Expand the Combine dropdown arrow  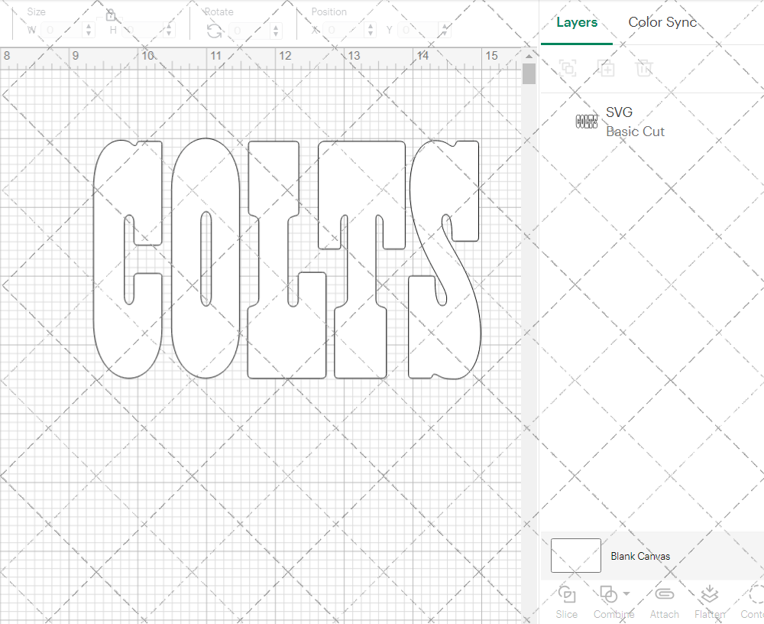point(626,593)
